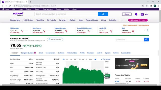The height and width of the screenshot is (90, 161).
Task: Click Add to watchlist button
Action: [55, 39]
